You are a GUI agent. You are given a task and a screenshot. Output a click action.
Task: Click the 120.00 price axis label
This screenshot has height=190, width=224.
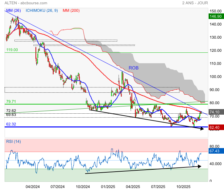tap(215, 50)
